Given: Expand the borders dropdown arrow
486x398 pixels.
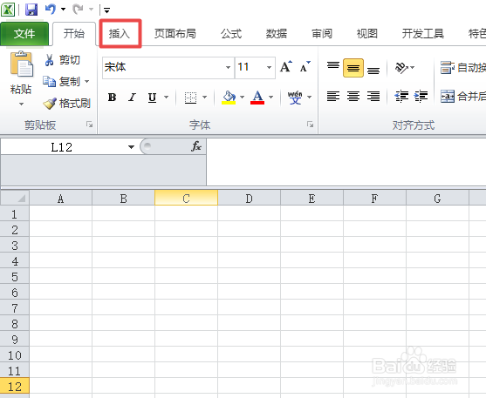Looking at the screenshot, I should (204, 98).
